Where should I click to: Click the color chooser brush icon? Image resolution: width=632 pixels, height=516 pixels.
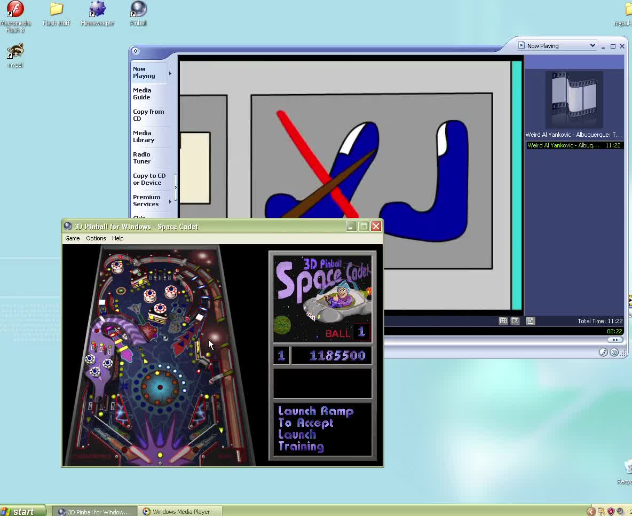pyautogui.click(x=604, y=352)
